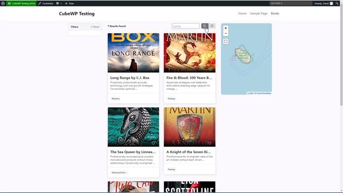Open the Howdy, David account menu
This screenshot has width=343, height=193.
tap(324, 3)
